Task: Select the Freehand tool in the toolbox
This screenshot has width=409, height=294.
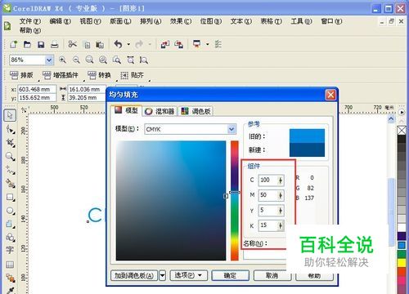Action: click(11, 170)
